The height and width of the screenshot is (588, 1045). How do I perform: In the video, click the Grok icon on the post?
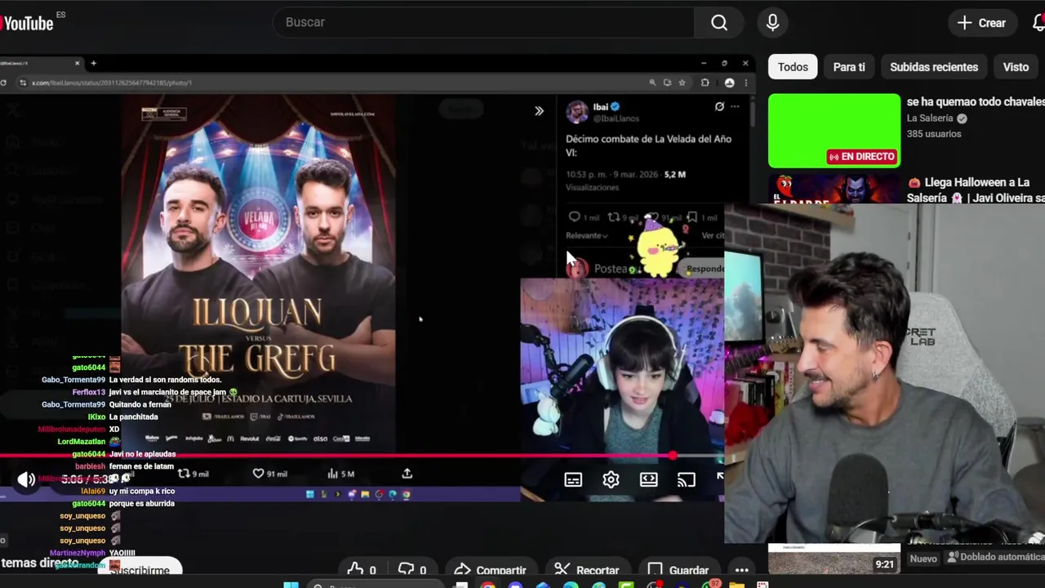(x=719, y=107)
